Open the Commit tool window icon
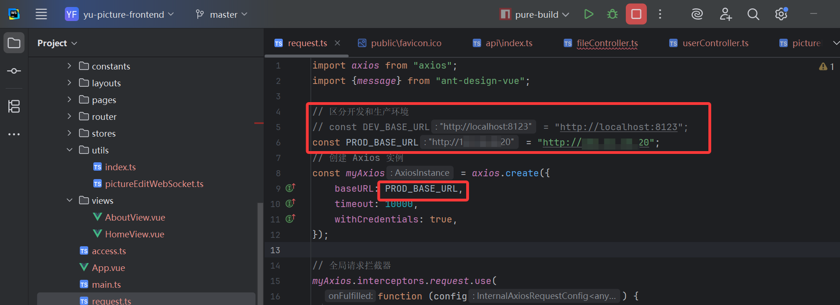The height and width of the screenshot is (305, 840). point(14,71)
